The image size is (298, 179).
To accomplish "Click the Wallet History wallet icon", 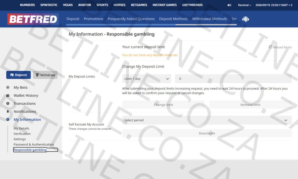I will click(x=8, y=95).
